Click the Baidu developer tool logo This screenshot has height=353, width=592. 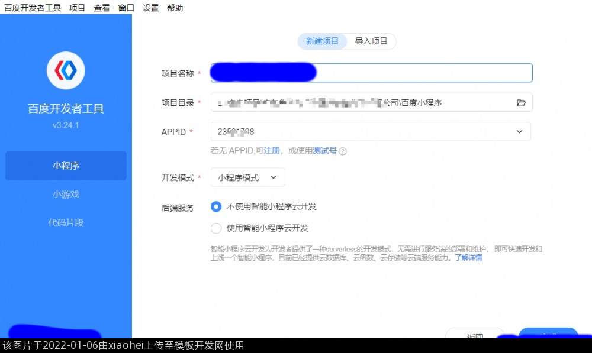click(x=66, y=70)
